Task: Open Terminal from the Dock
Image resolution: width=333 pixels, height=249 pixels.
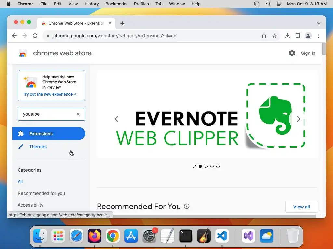Action: coord(186,236)
